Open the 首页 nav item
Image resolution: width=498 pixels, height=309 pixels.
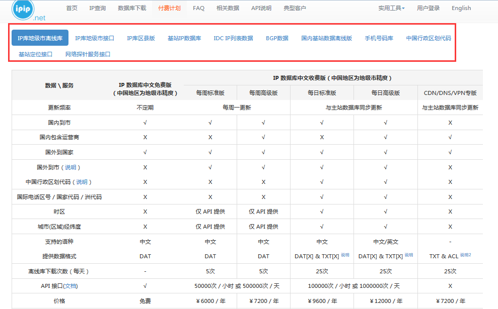(72, 8)
